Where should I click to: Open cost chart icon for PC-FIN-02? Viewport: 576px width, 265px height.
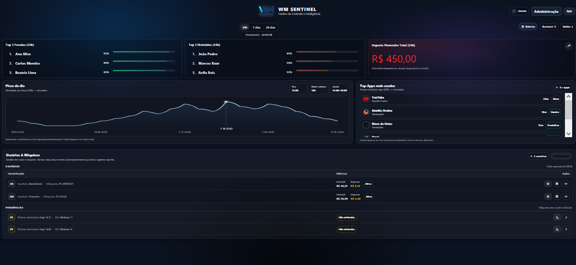(557, 196)
